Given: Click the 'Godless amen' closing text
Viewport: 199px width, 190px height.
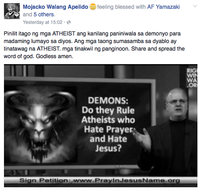Looking at the screenshot, I should [54, 56].
